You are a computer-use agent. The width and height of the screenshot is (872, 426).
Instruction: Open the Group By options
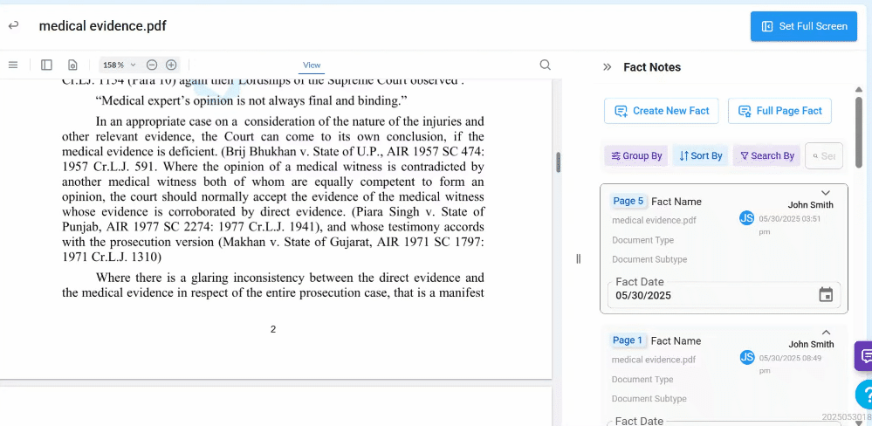coord(636,155)
